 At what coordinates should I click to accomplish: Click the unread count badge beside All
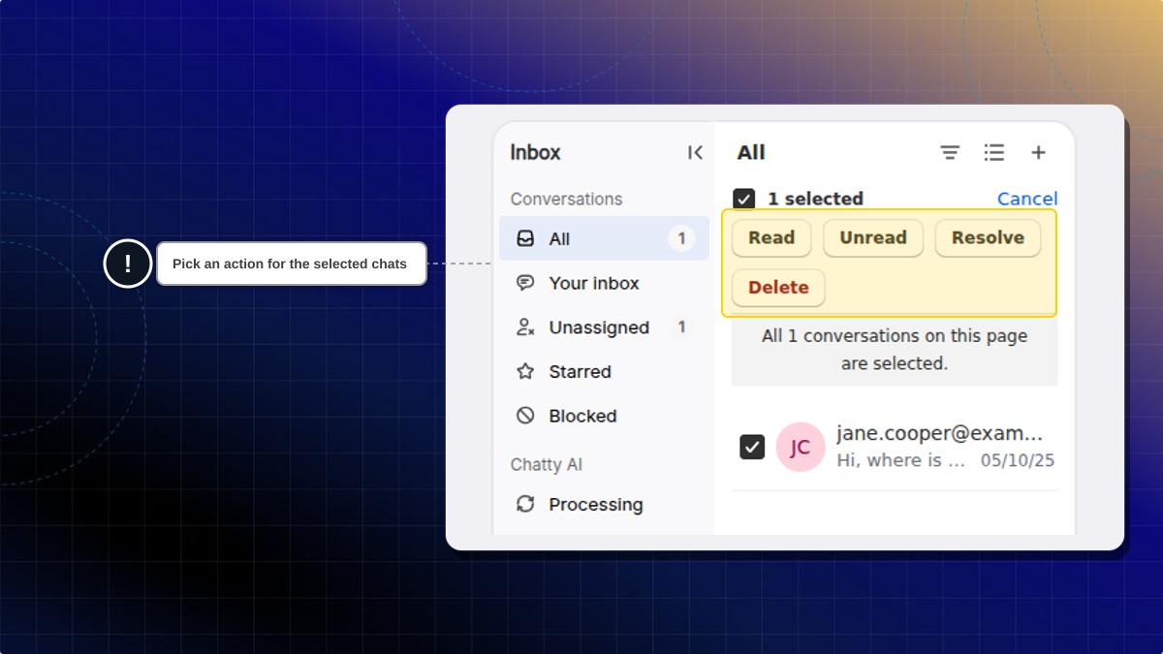[x=681, y=238]
